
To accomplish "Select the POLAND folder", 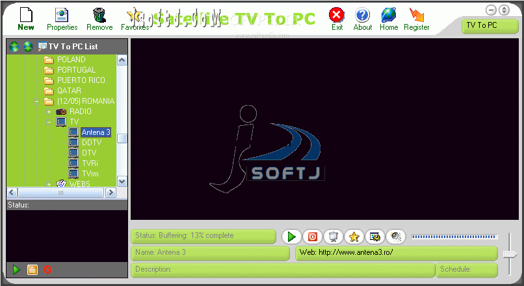I will [x=71, y=60].
